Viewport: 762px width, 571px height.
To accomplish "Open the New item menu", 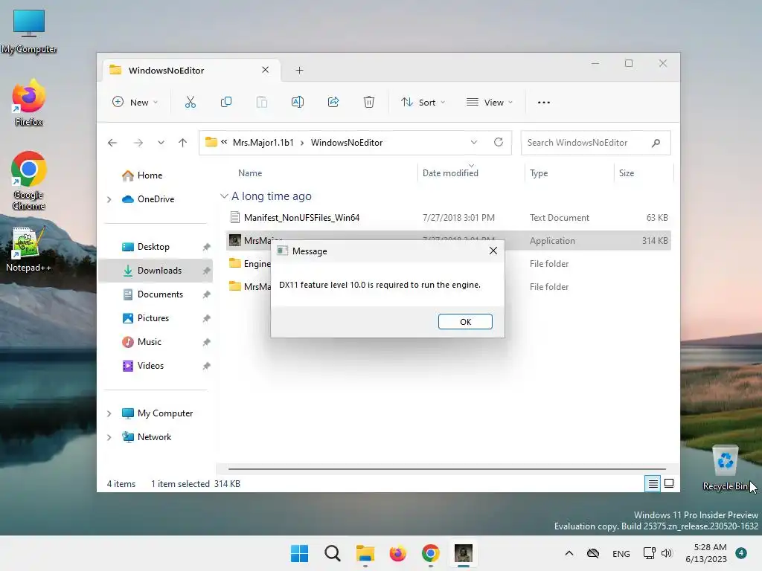I will coord(135,102).
